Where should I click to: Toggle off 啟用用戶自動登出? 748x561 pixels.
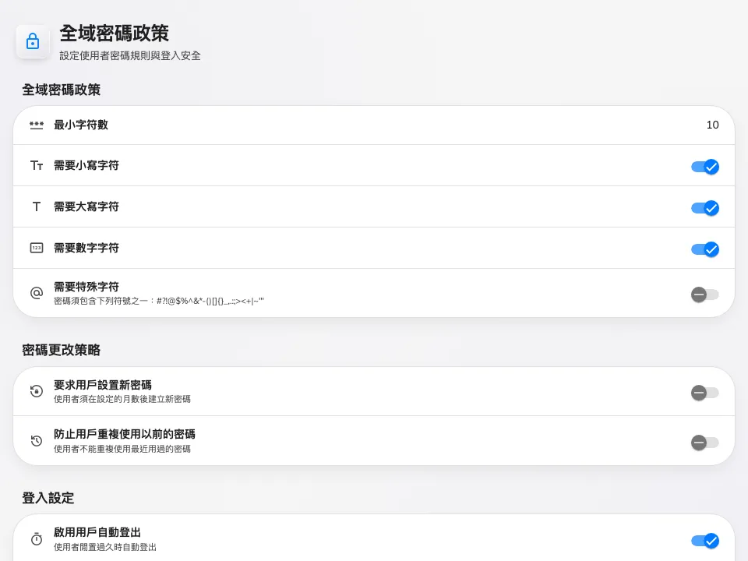click(x=705, y=541)
